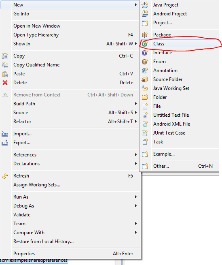Click the F5 shortcut text
Image resolution: width=222 pixels, height=265 pixels.
[x=130, y=176]
